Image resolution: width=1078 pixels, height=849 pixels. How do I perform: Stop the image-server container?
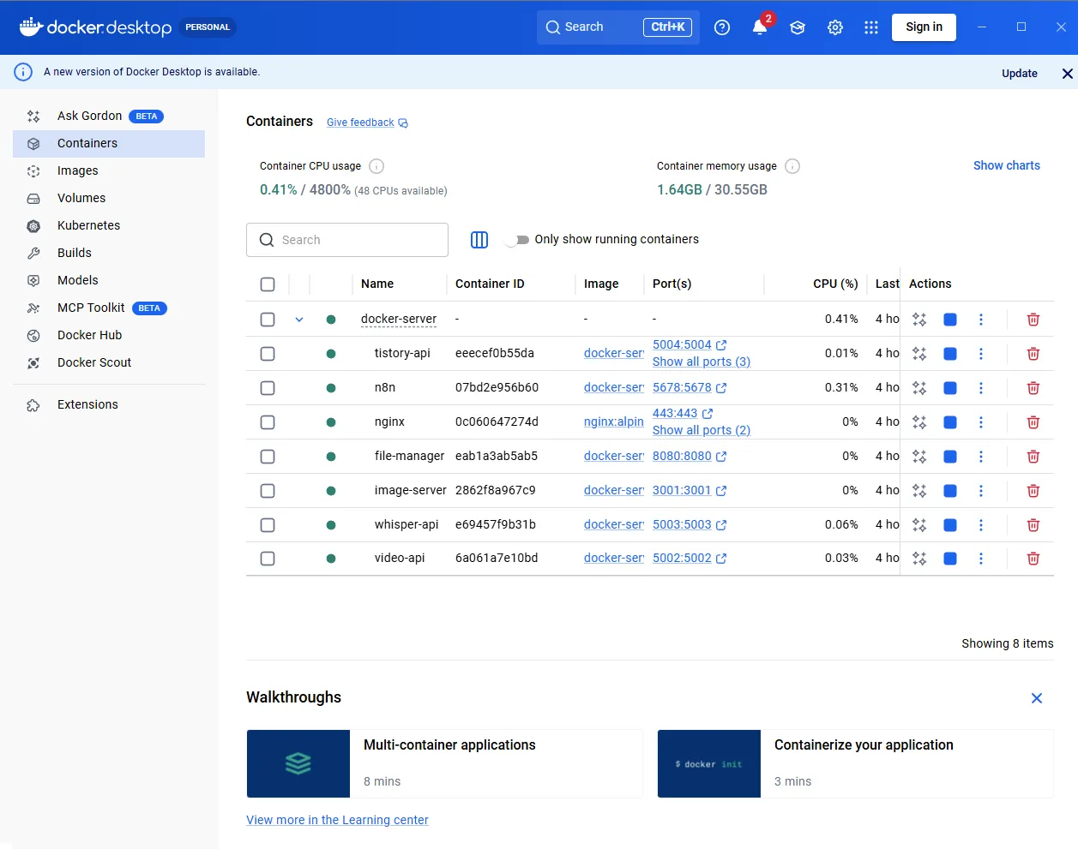click(950, 491)
